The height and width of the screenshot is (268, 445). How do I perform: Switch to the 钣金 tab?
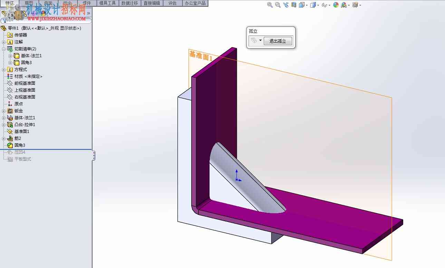coord(68,3)
